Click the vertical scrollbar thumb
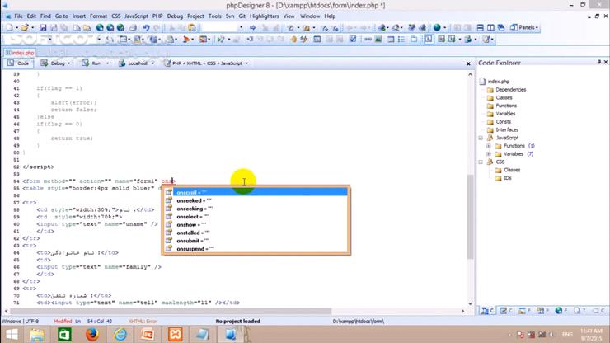Screen dimensions: 610x343 click(x=470, y=217)
